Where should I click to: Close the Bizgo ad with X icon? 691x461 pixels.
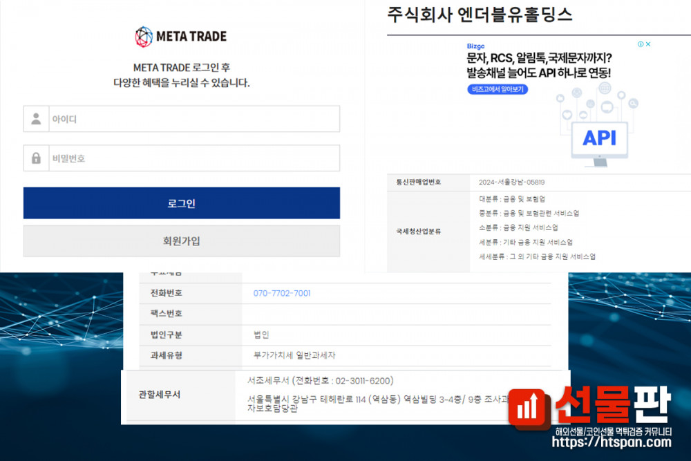click(x=648, y=44)
